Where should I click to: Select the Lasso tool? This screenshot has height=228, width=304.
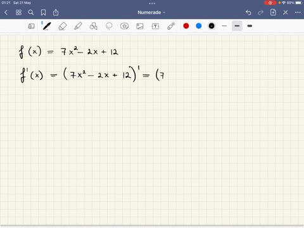pyautogui.click(x=109, y=26)
